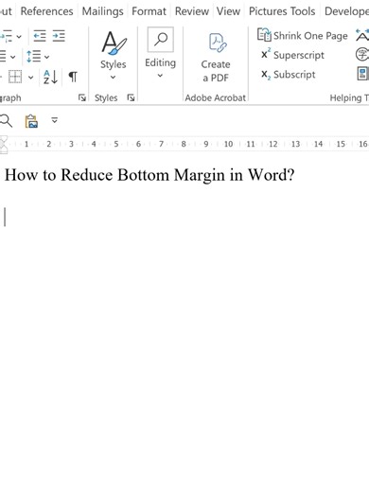Open Styles pane dialog launcher
The height and width of the screenshot is (492, 369).
click(131, 97)
